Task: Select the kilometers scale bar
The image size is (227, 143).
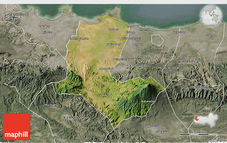Action: coord(198,134)
